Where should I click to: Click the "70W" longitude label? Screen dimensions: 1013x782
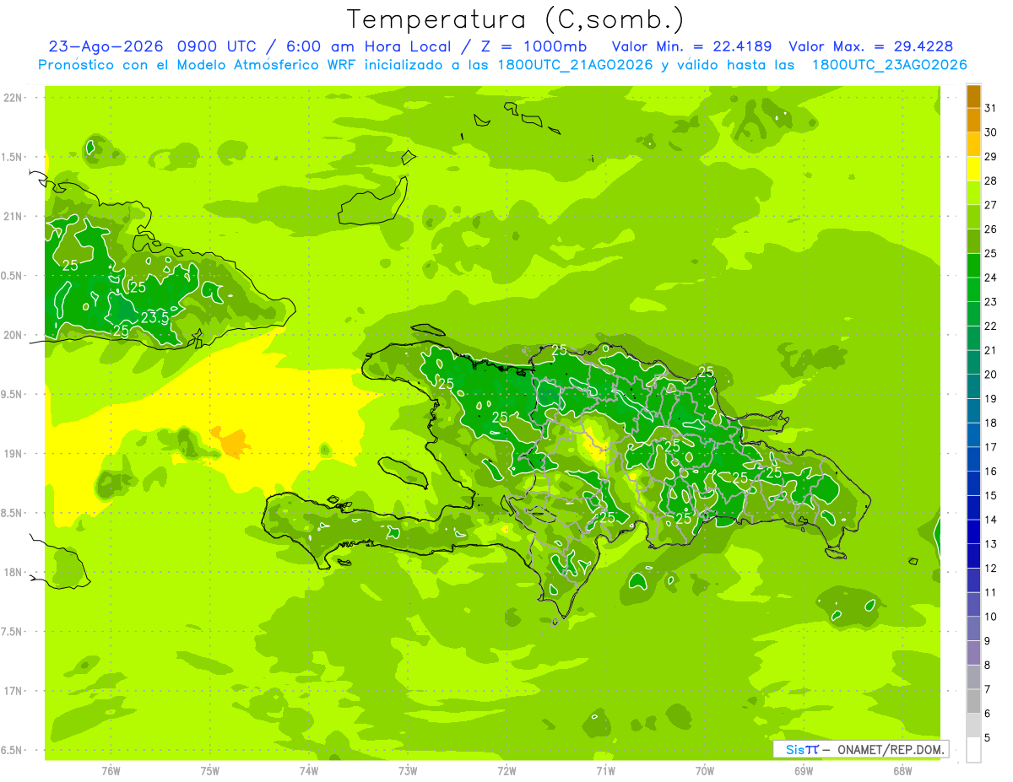click(705, 770)
